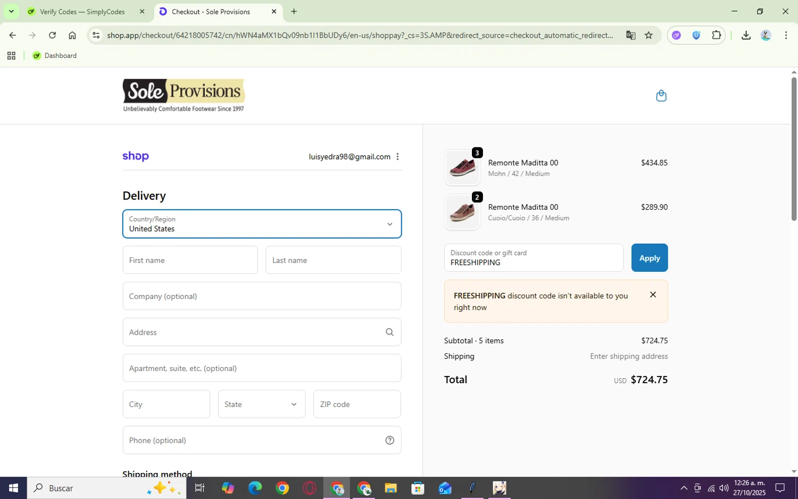Open the Shop logo link
Screen dimensions: 798x499
pyautogui.click(x=136, y=156)
